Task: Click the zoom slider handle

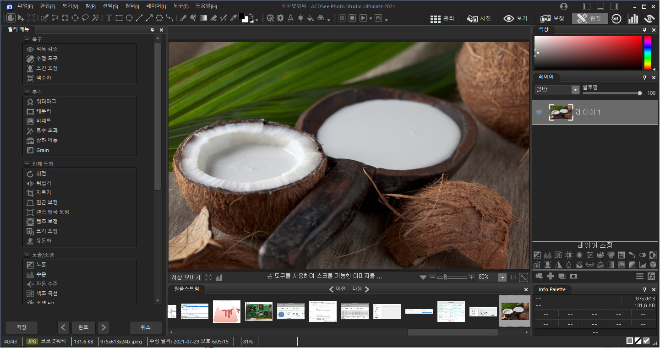Action: (445, 277)
